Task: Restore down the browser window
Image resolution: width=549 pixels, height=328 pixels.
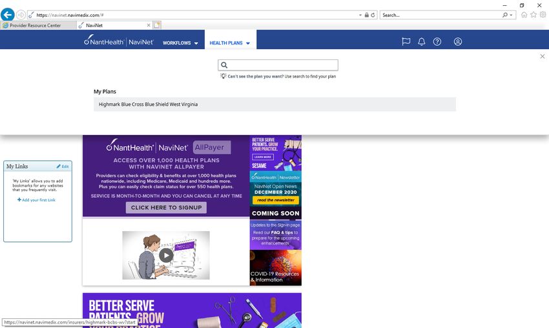Action: (x=522, y=5)
